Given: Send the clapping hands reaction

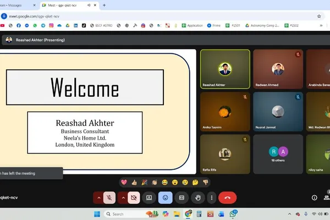Looking at the screenshot, I should (155, 182).
